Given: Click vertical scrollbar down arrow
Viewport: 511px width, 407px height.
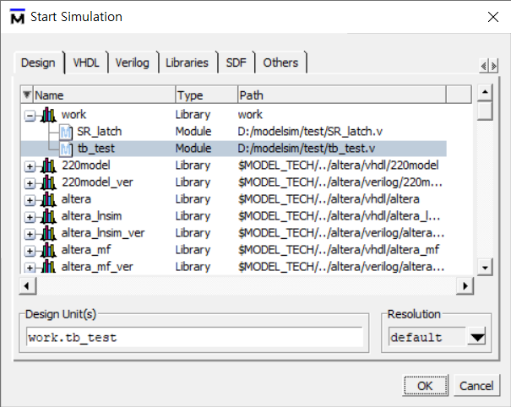Looking at the screenshot, I should [485, 268].
